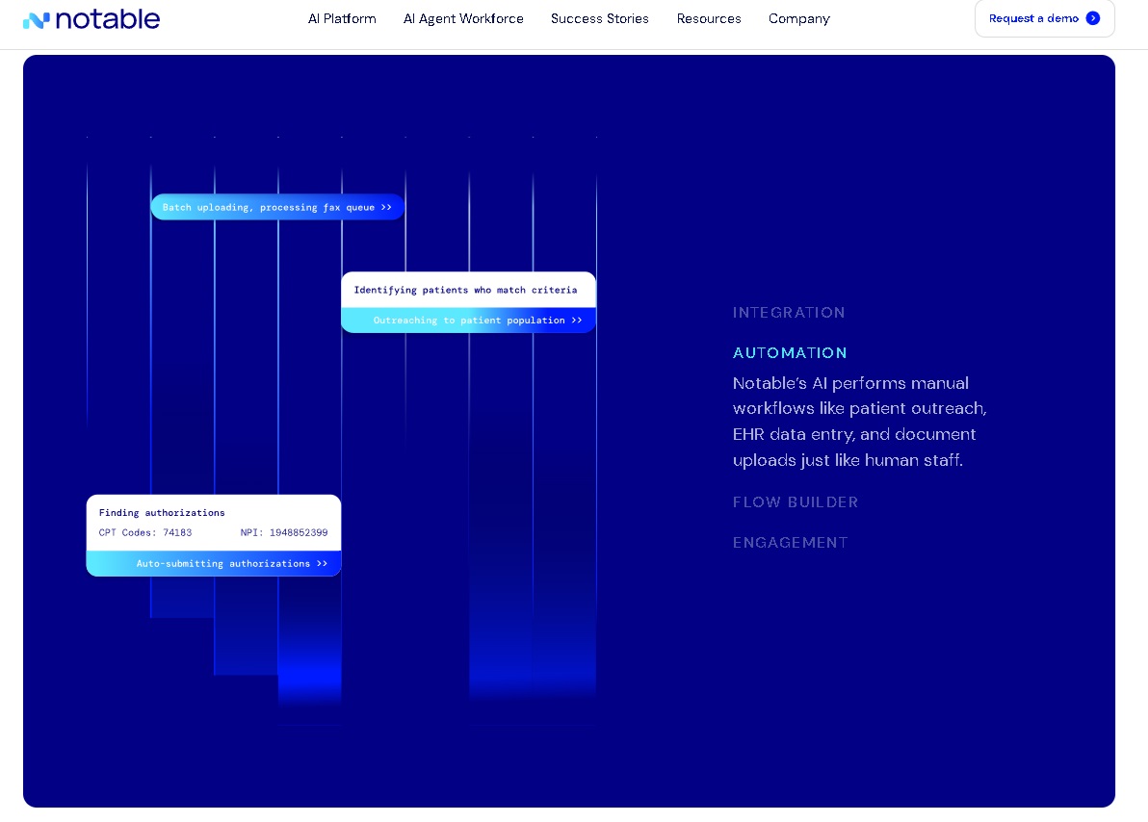Open the Company menu
The width and height of the screenshot is (1148, 822).
798,19
